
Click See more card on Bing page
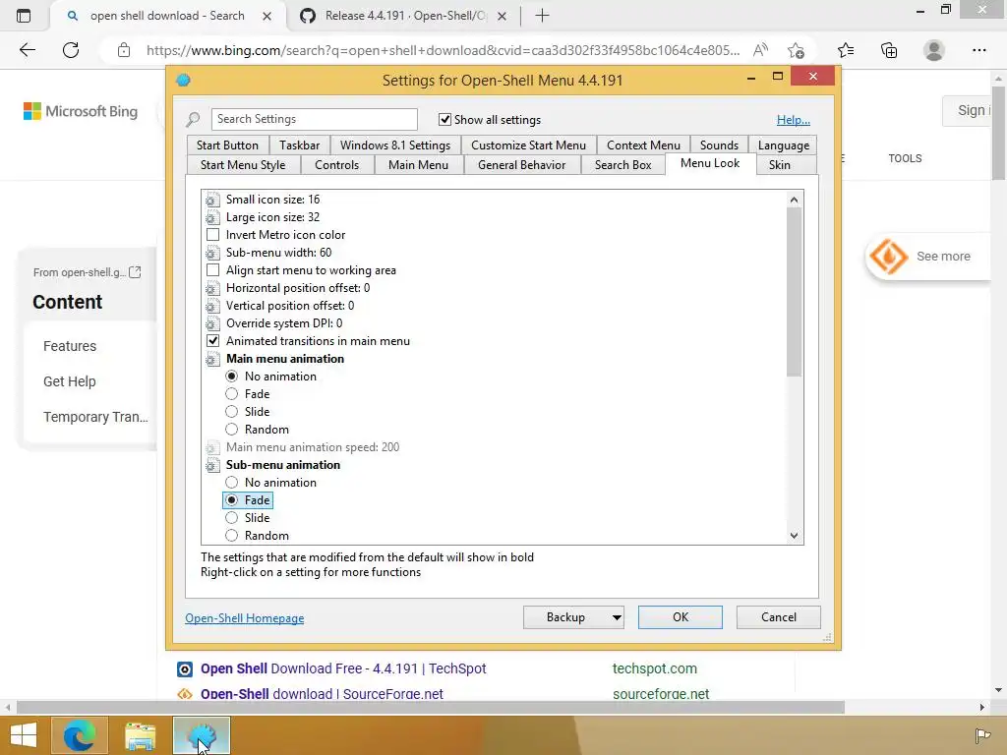927,257
